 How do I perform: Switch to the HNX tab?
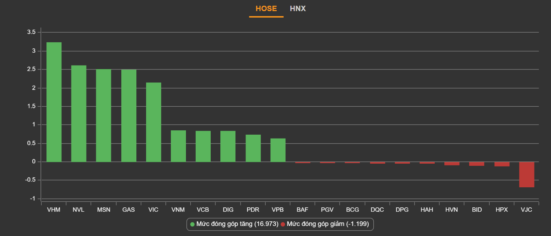point(298,9)
